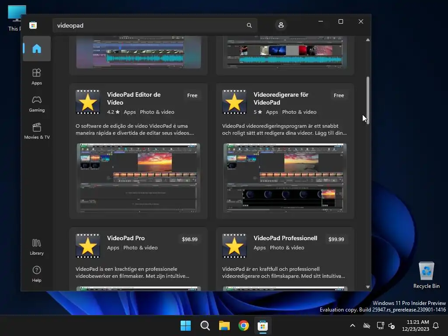Click the Dutch description under VideoPad Pro
The image size is (448, 336).
[x=132, y=273]
